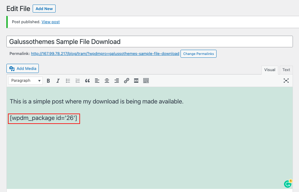Toggle the toolbar kitchen sink
Image resolution: width=299 pixels, height=192 pixels.
pos(146,81)
